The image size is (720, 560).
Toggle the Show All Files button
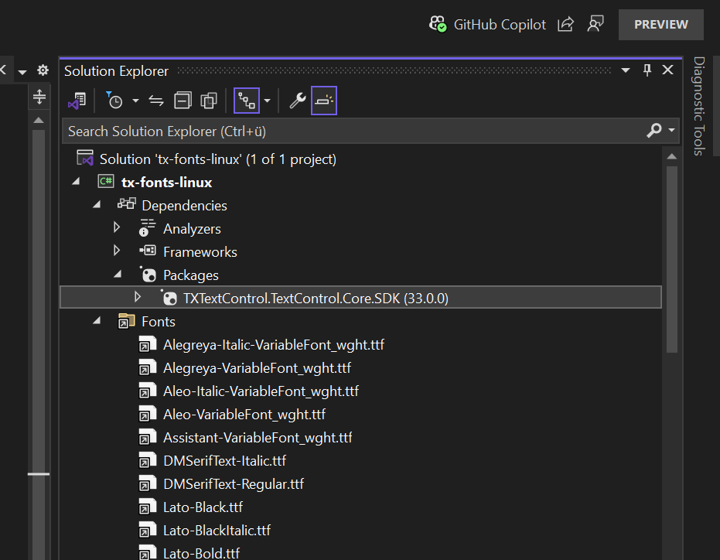click(x=209, y=101)
